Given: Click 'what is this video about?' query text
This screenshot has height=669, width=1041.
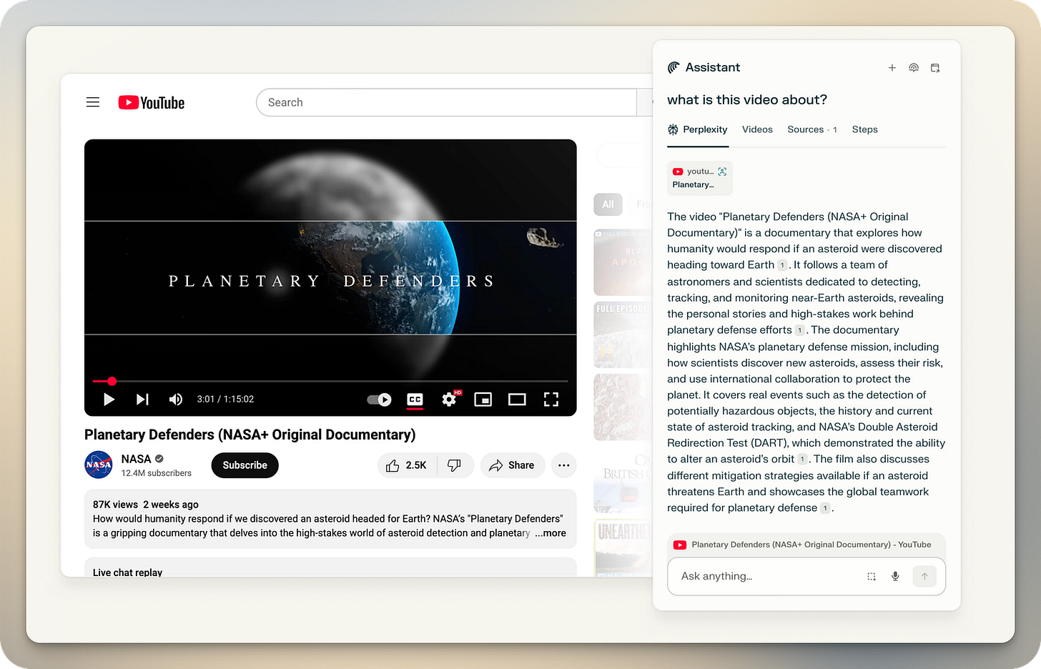Looking at the screenshot, I should (x=747, y=100).
